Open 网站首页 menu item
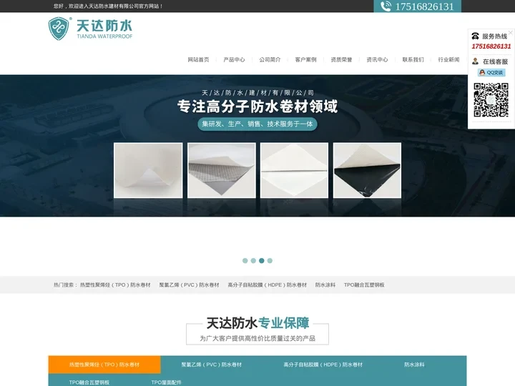This screenshot has width=515, height=386. [x=198, y=60]
